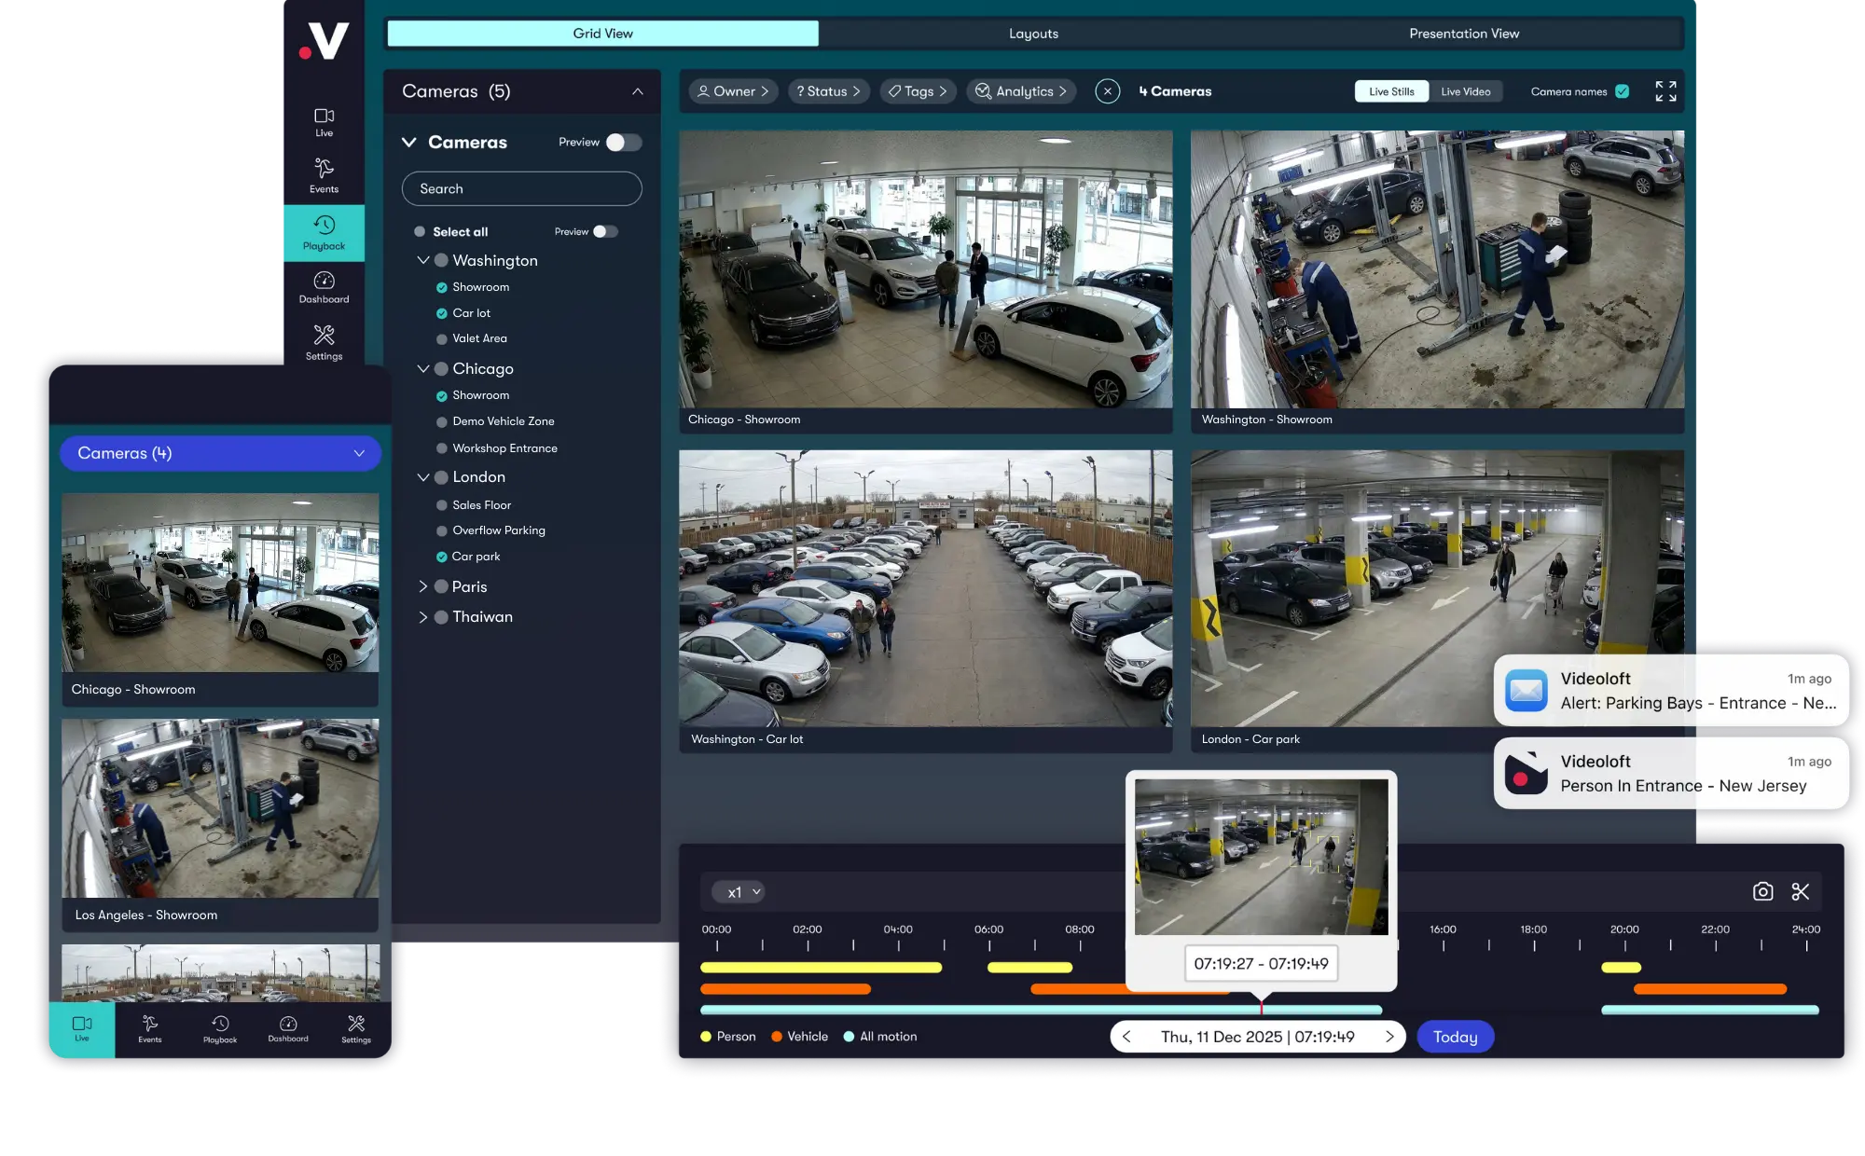The width and height of the screenshot is (1865, 1156).
Task: Tap Settings in the mobile bottom bar
Action: [356, 1029]
